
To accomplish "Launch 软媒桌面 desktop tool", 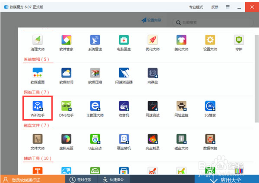I will pos(38,76).
